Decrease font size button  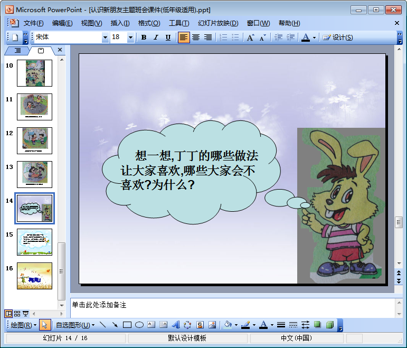263,37
